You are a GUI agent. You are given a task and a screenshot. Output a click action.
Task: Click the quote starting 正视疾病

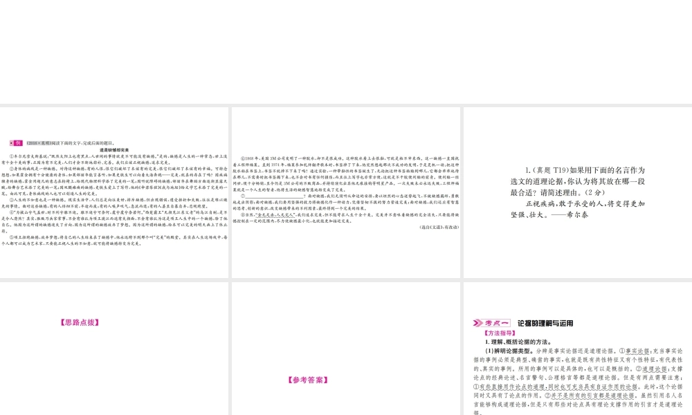tap(578, 209)
